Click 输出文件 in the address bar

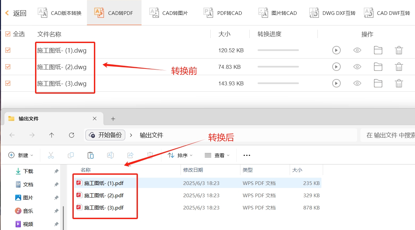pos(151,135)
